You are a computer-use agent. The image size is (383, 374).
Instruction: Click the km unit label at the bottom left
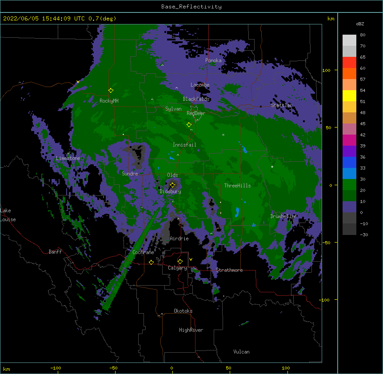[x=7, y=369]
